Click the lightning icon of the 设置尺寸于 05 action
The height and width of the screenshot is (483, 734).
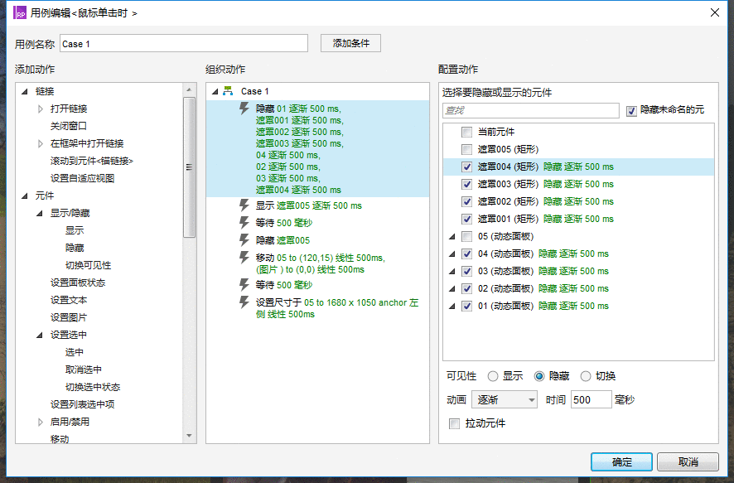click(x=244, y=302)
